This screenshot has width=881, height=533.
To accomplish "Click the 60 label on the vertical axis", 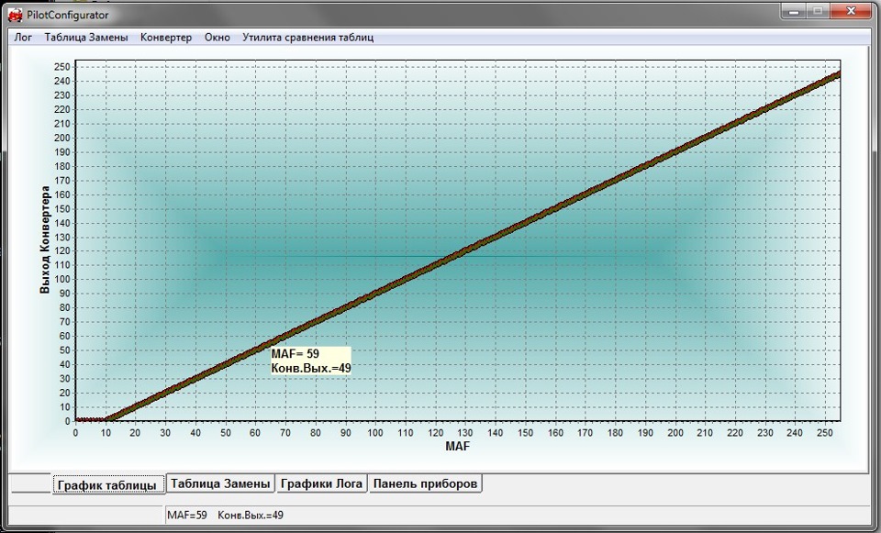I will tap(65, 336).
